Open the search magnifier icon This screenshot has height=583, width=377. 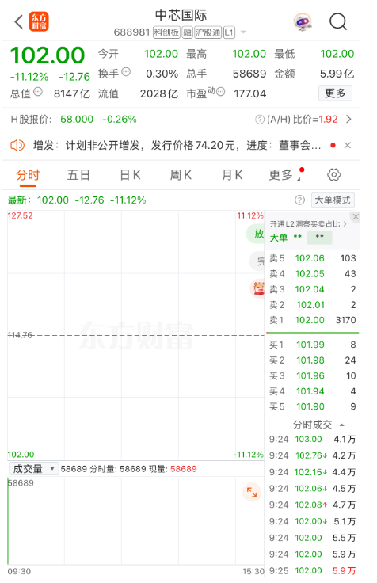click(337, 21)
